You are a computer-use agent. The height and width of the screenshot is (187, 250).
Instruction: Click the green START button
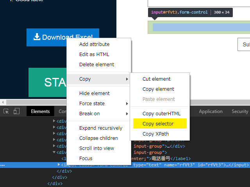click(48, 82)
